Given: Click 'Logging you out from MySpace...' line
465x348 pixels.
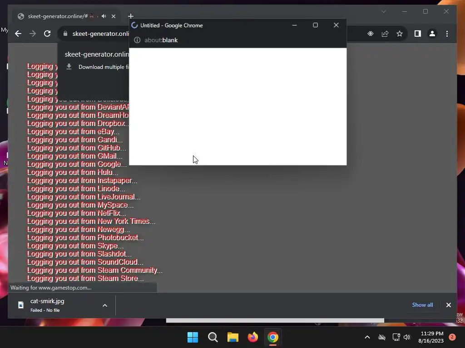Looking at the screenshot, I should tap(80, 205).
